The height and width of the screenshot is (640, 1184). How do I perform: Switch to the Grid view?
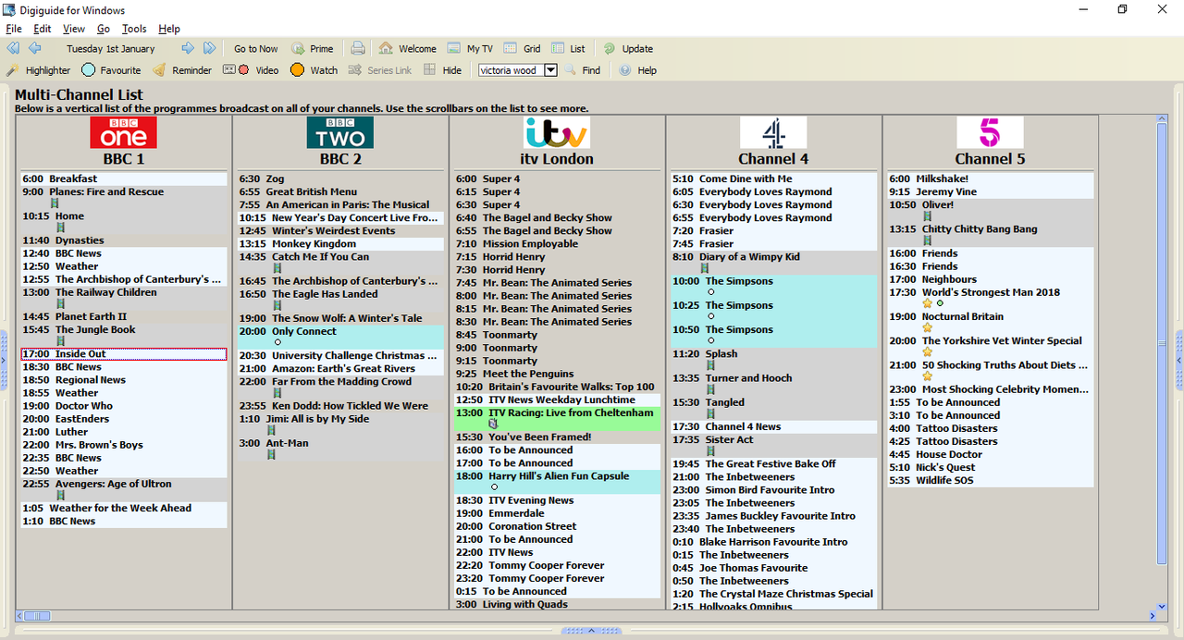522,49
